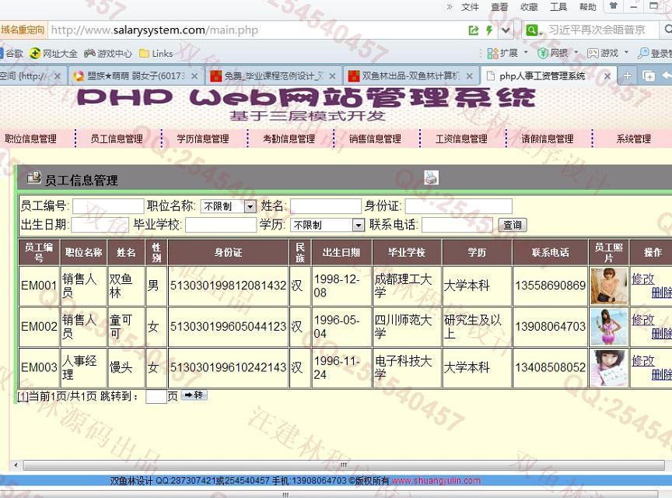
Task: Click employee photo thumbnail for EM003
Action: click(608, 367)
